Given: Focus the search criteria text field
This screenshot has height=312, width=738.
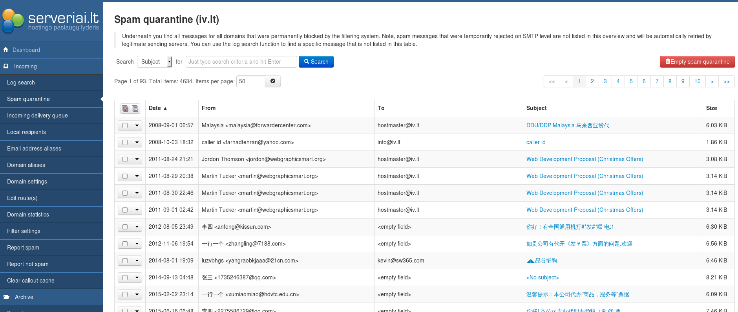Looking at the screenshot, I should click(x=241, y=62).
